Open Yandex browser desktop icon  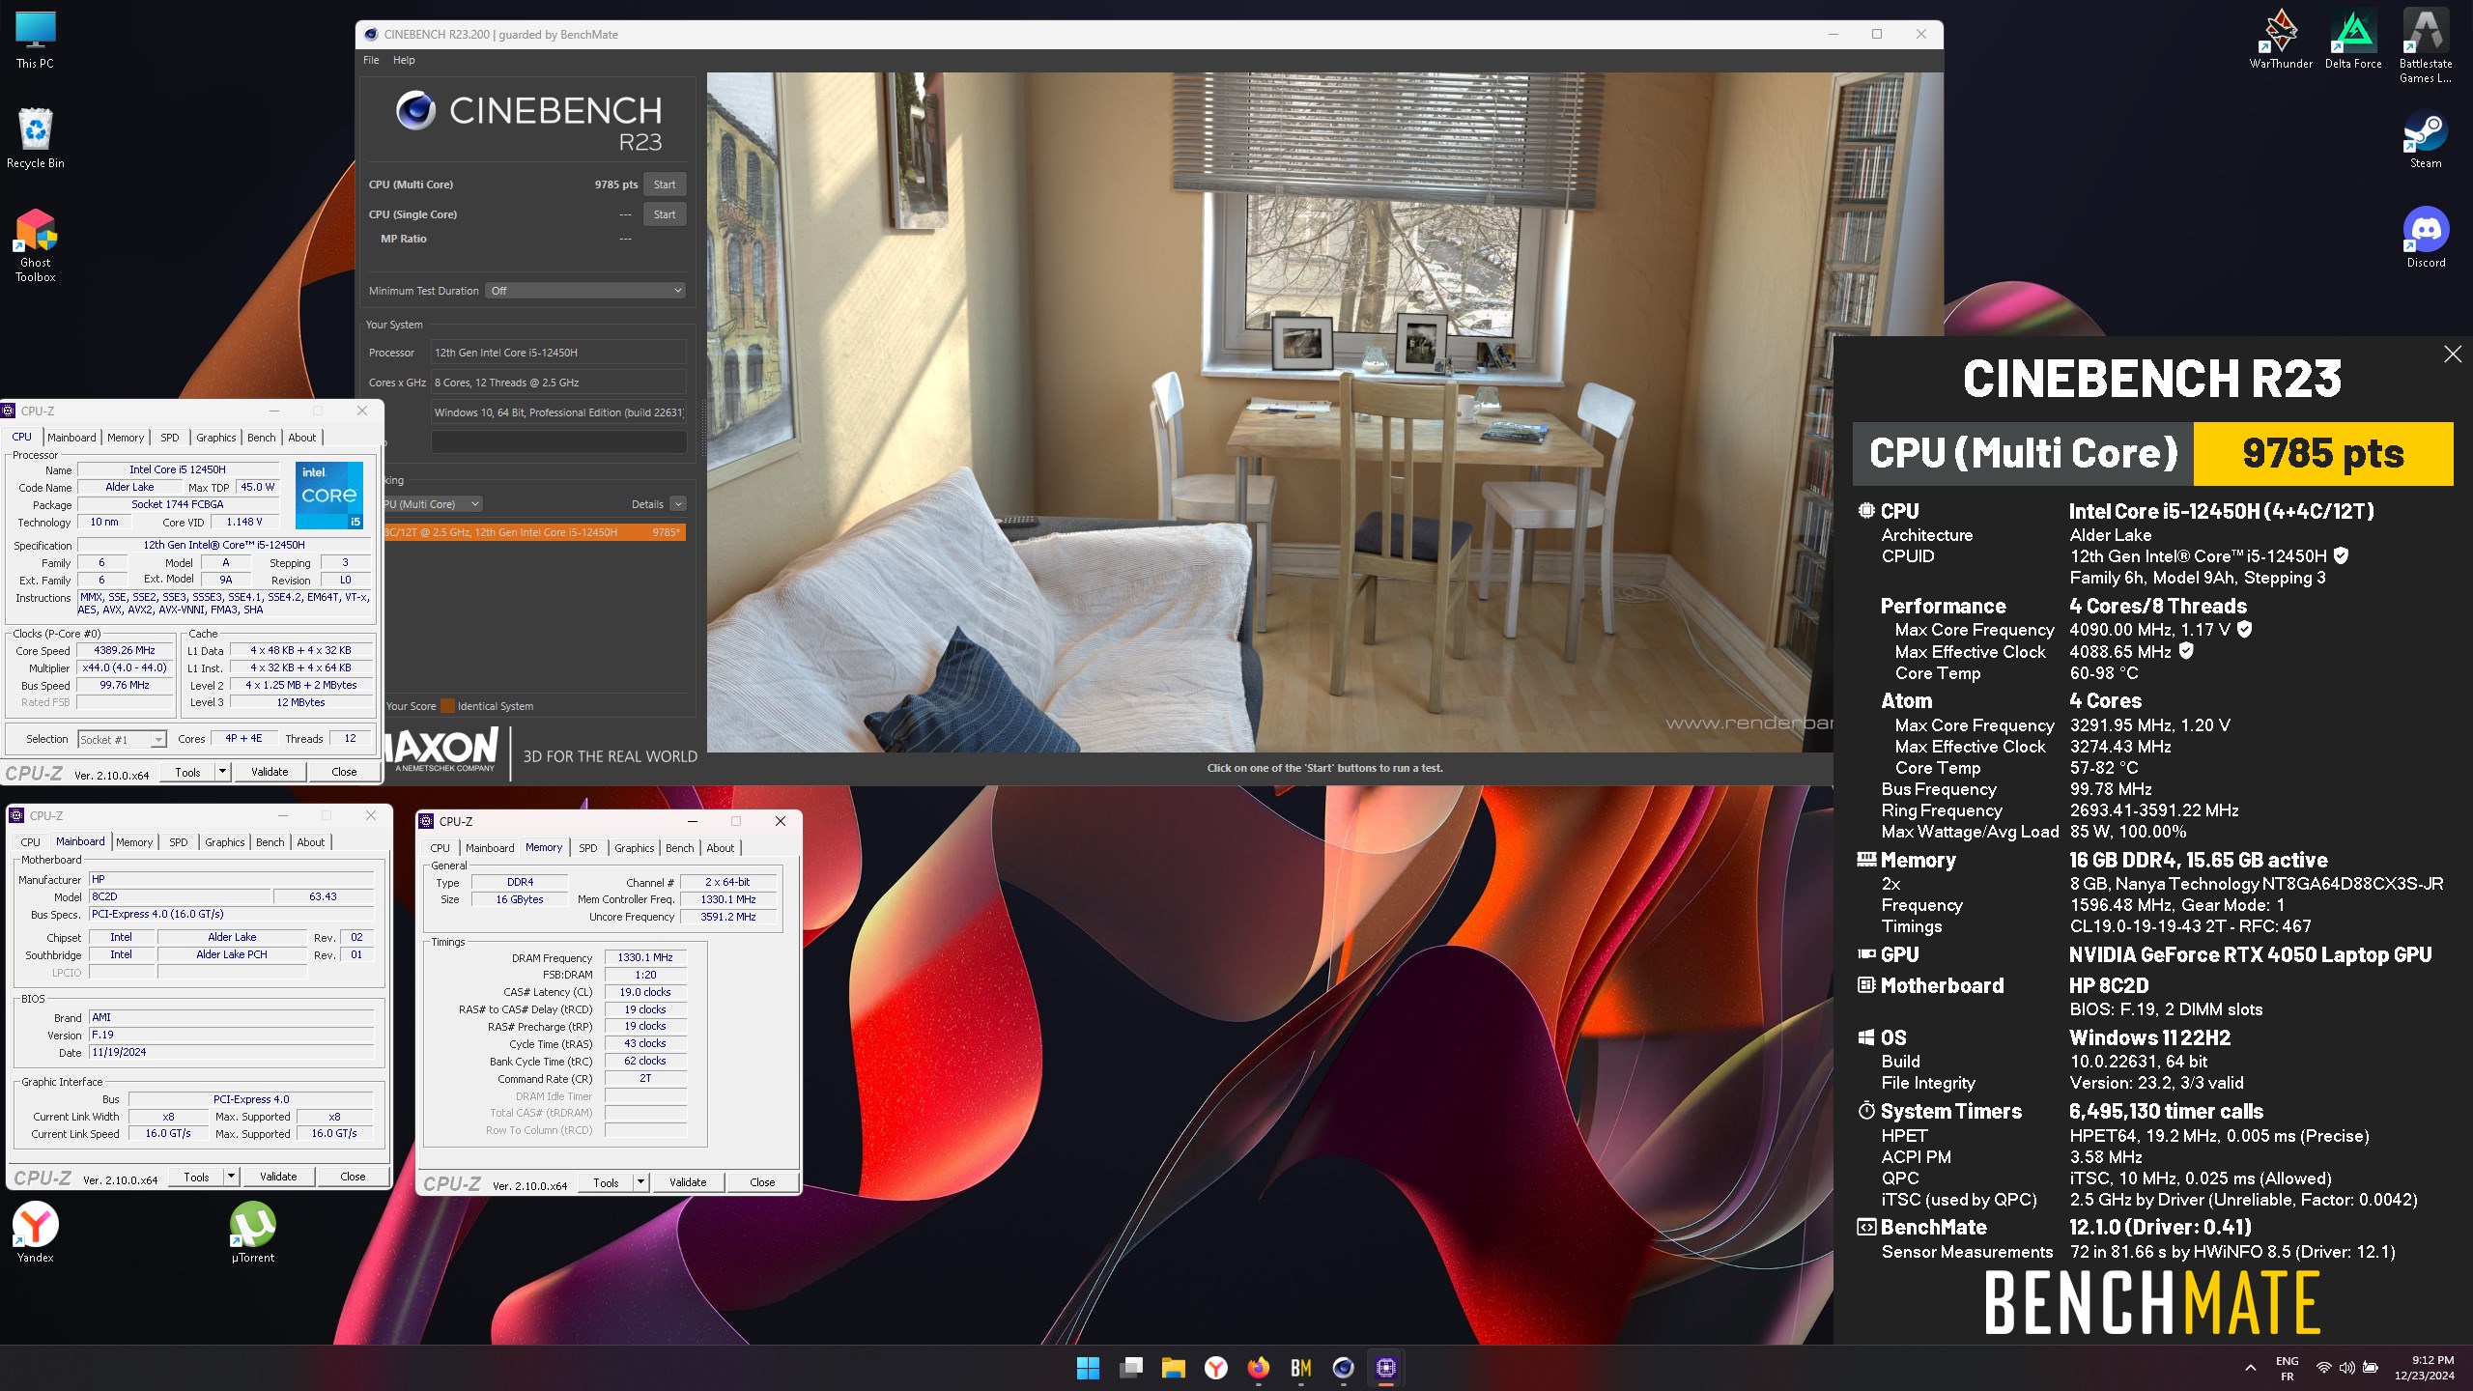[36, 1233]
